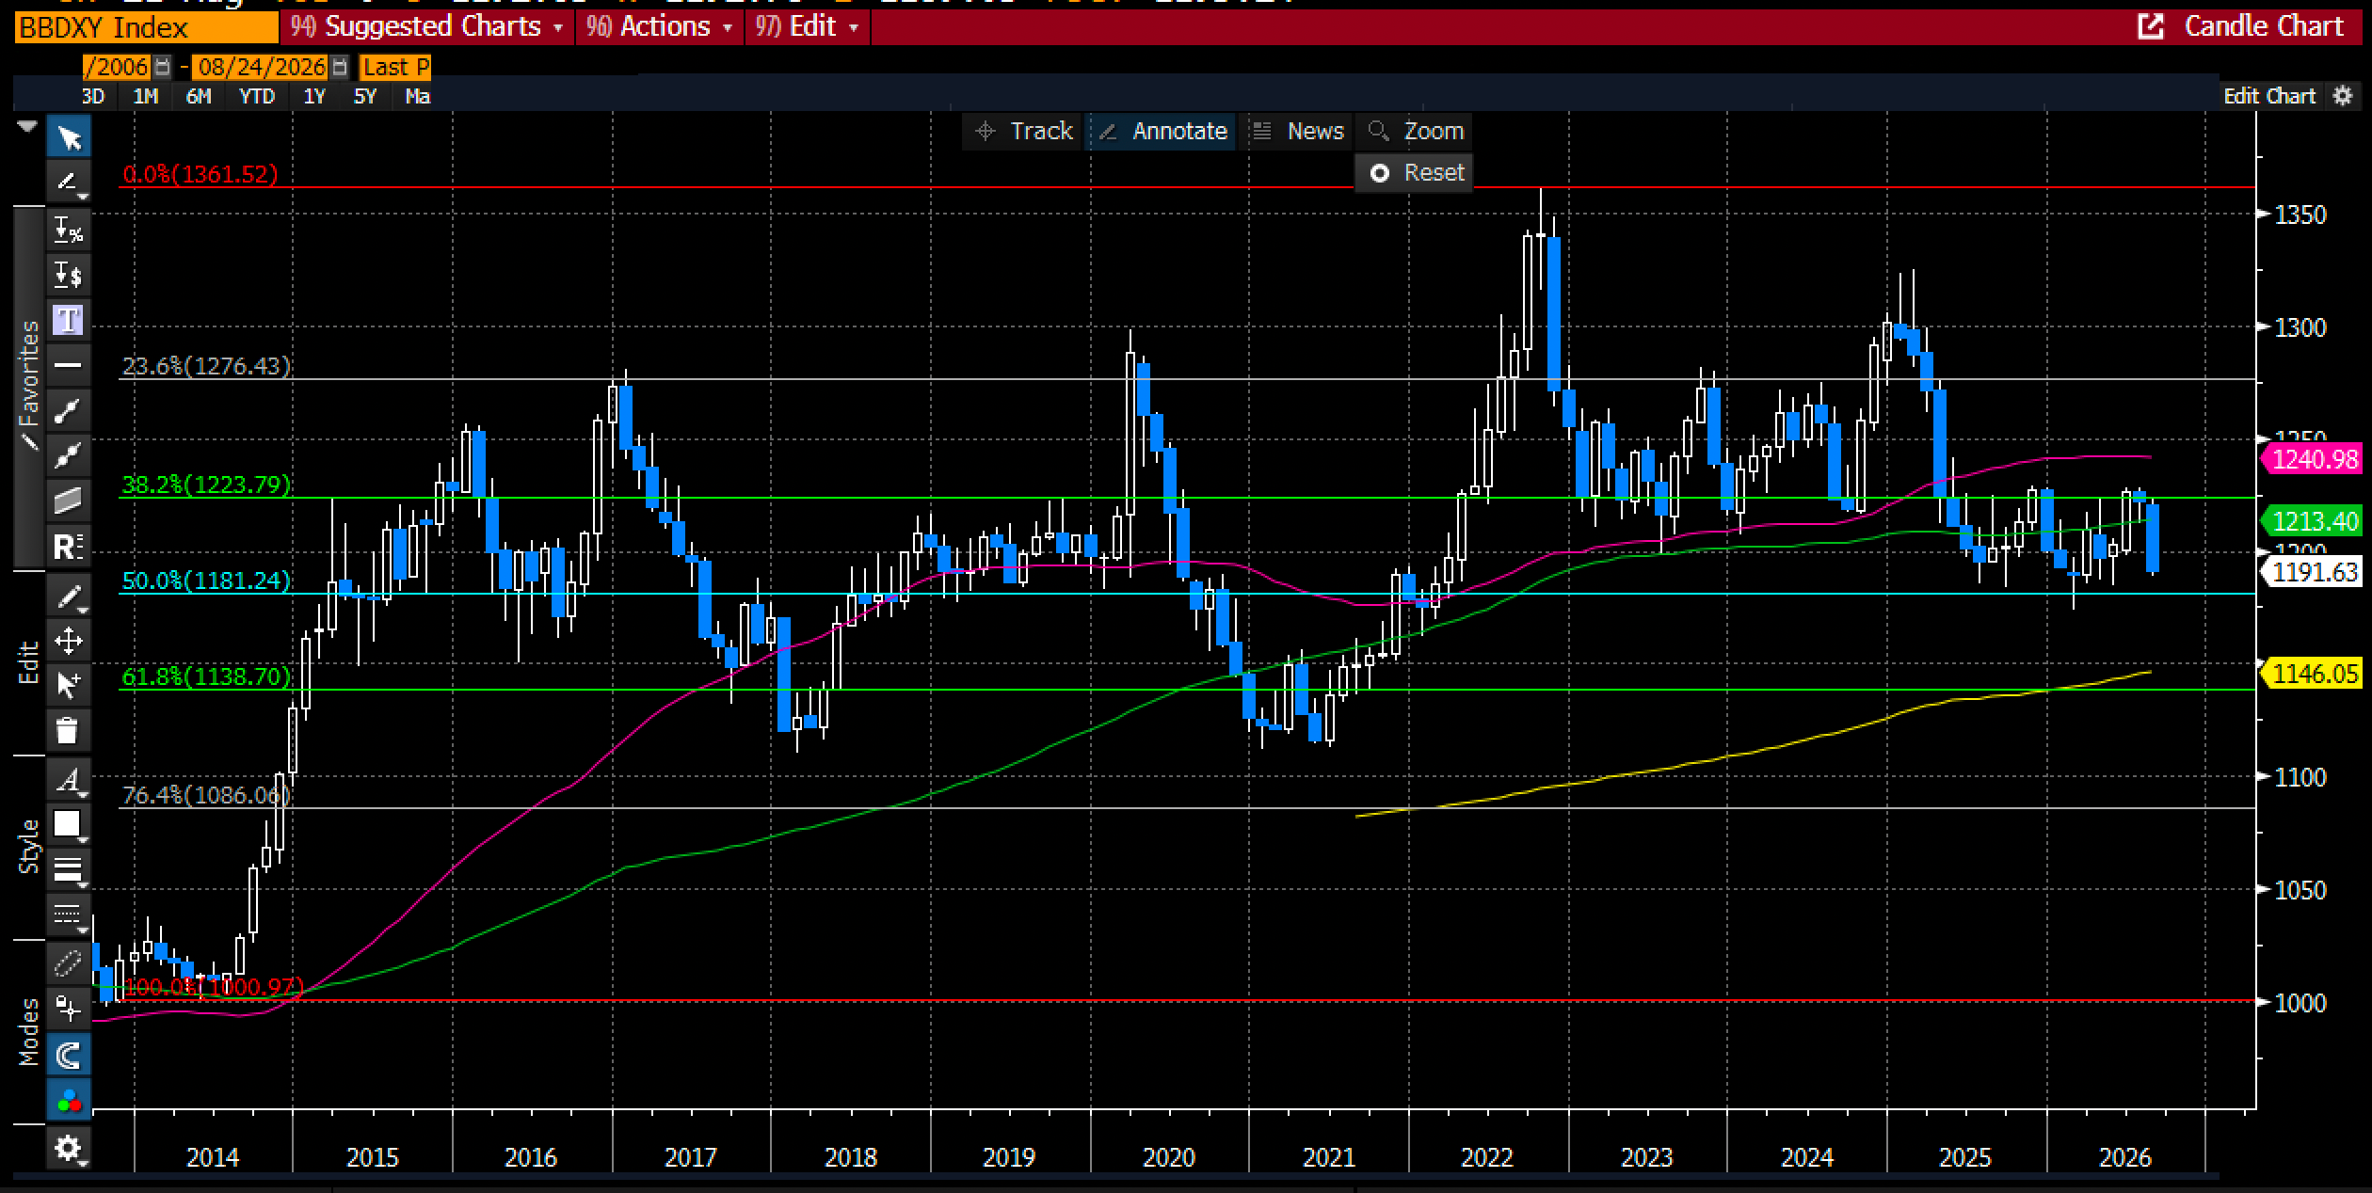Open the Suggested Charts menu
Viewport: 2372px width, 1193px height.
(426, 26)
